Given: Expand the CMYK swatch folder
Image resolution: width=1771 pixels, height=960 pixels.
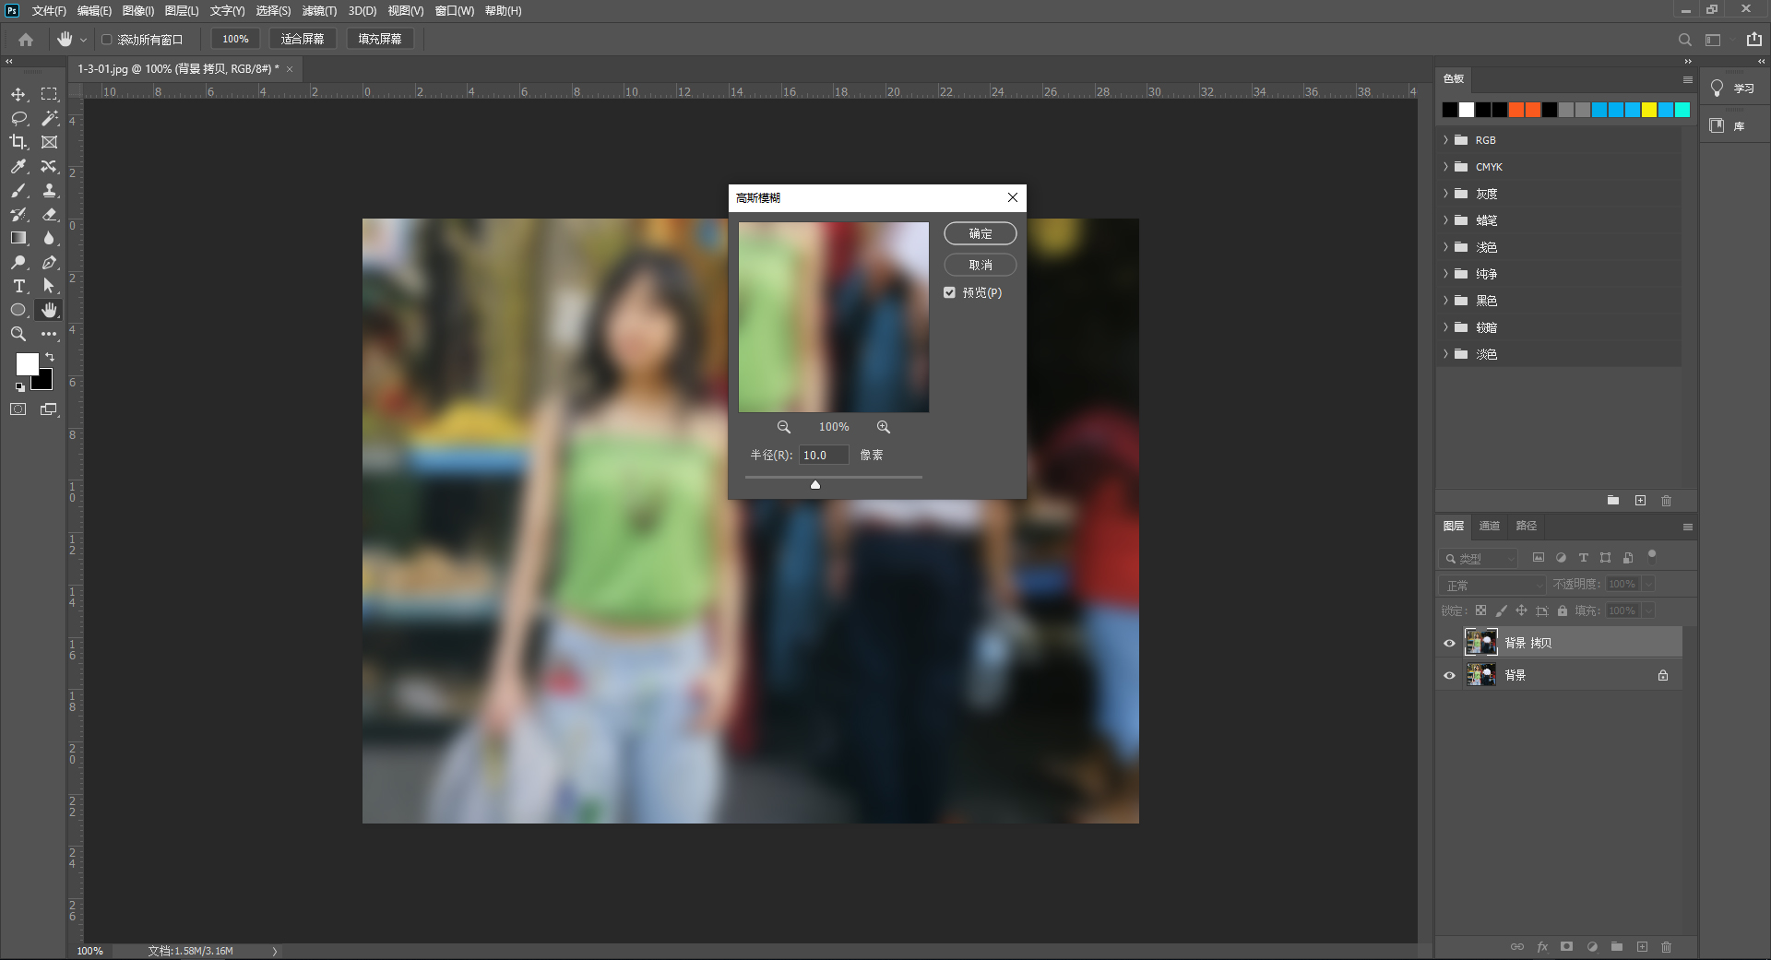Looking at the screenshot, I should 1445,167.
